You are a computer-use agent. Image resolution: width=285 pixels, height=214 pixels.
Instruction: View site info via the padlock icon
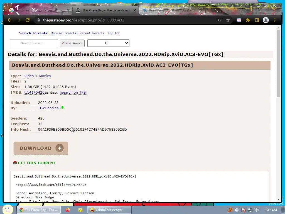point(38,20)
